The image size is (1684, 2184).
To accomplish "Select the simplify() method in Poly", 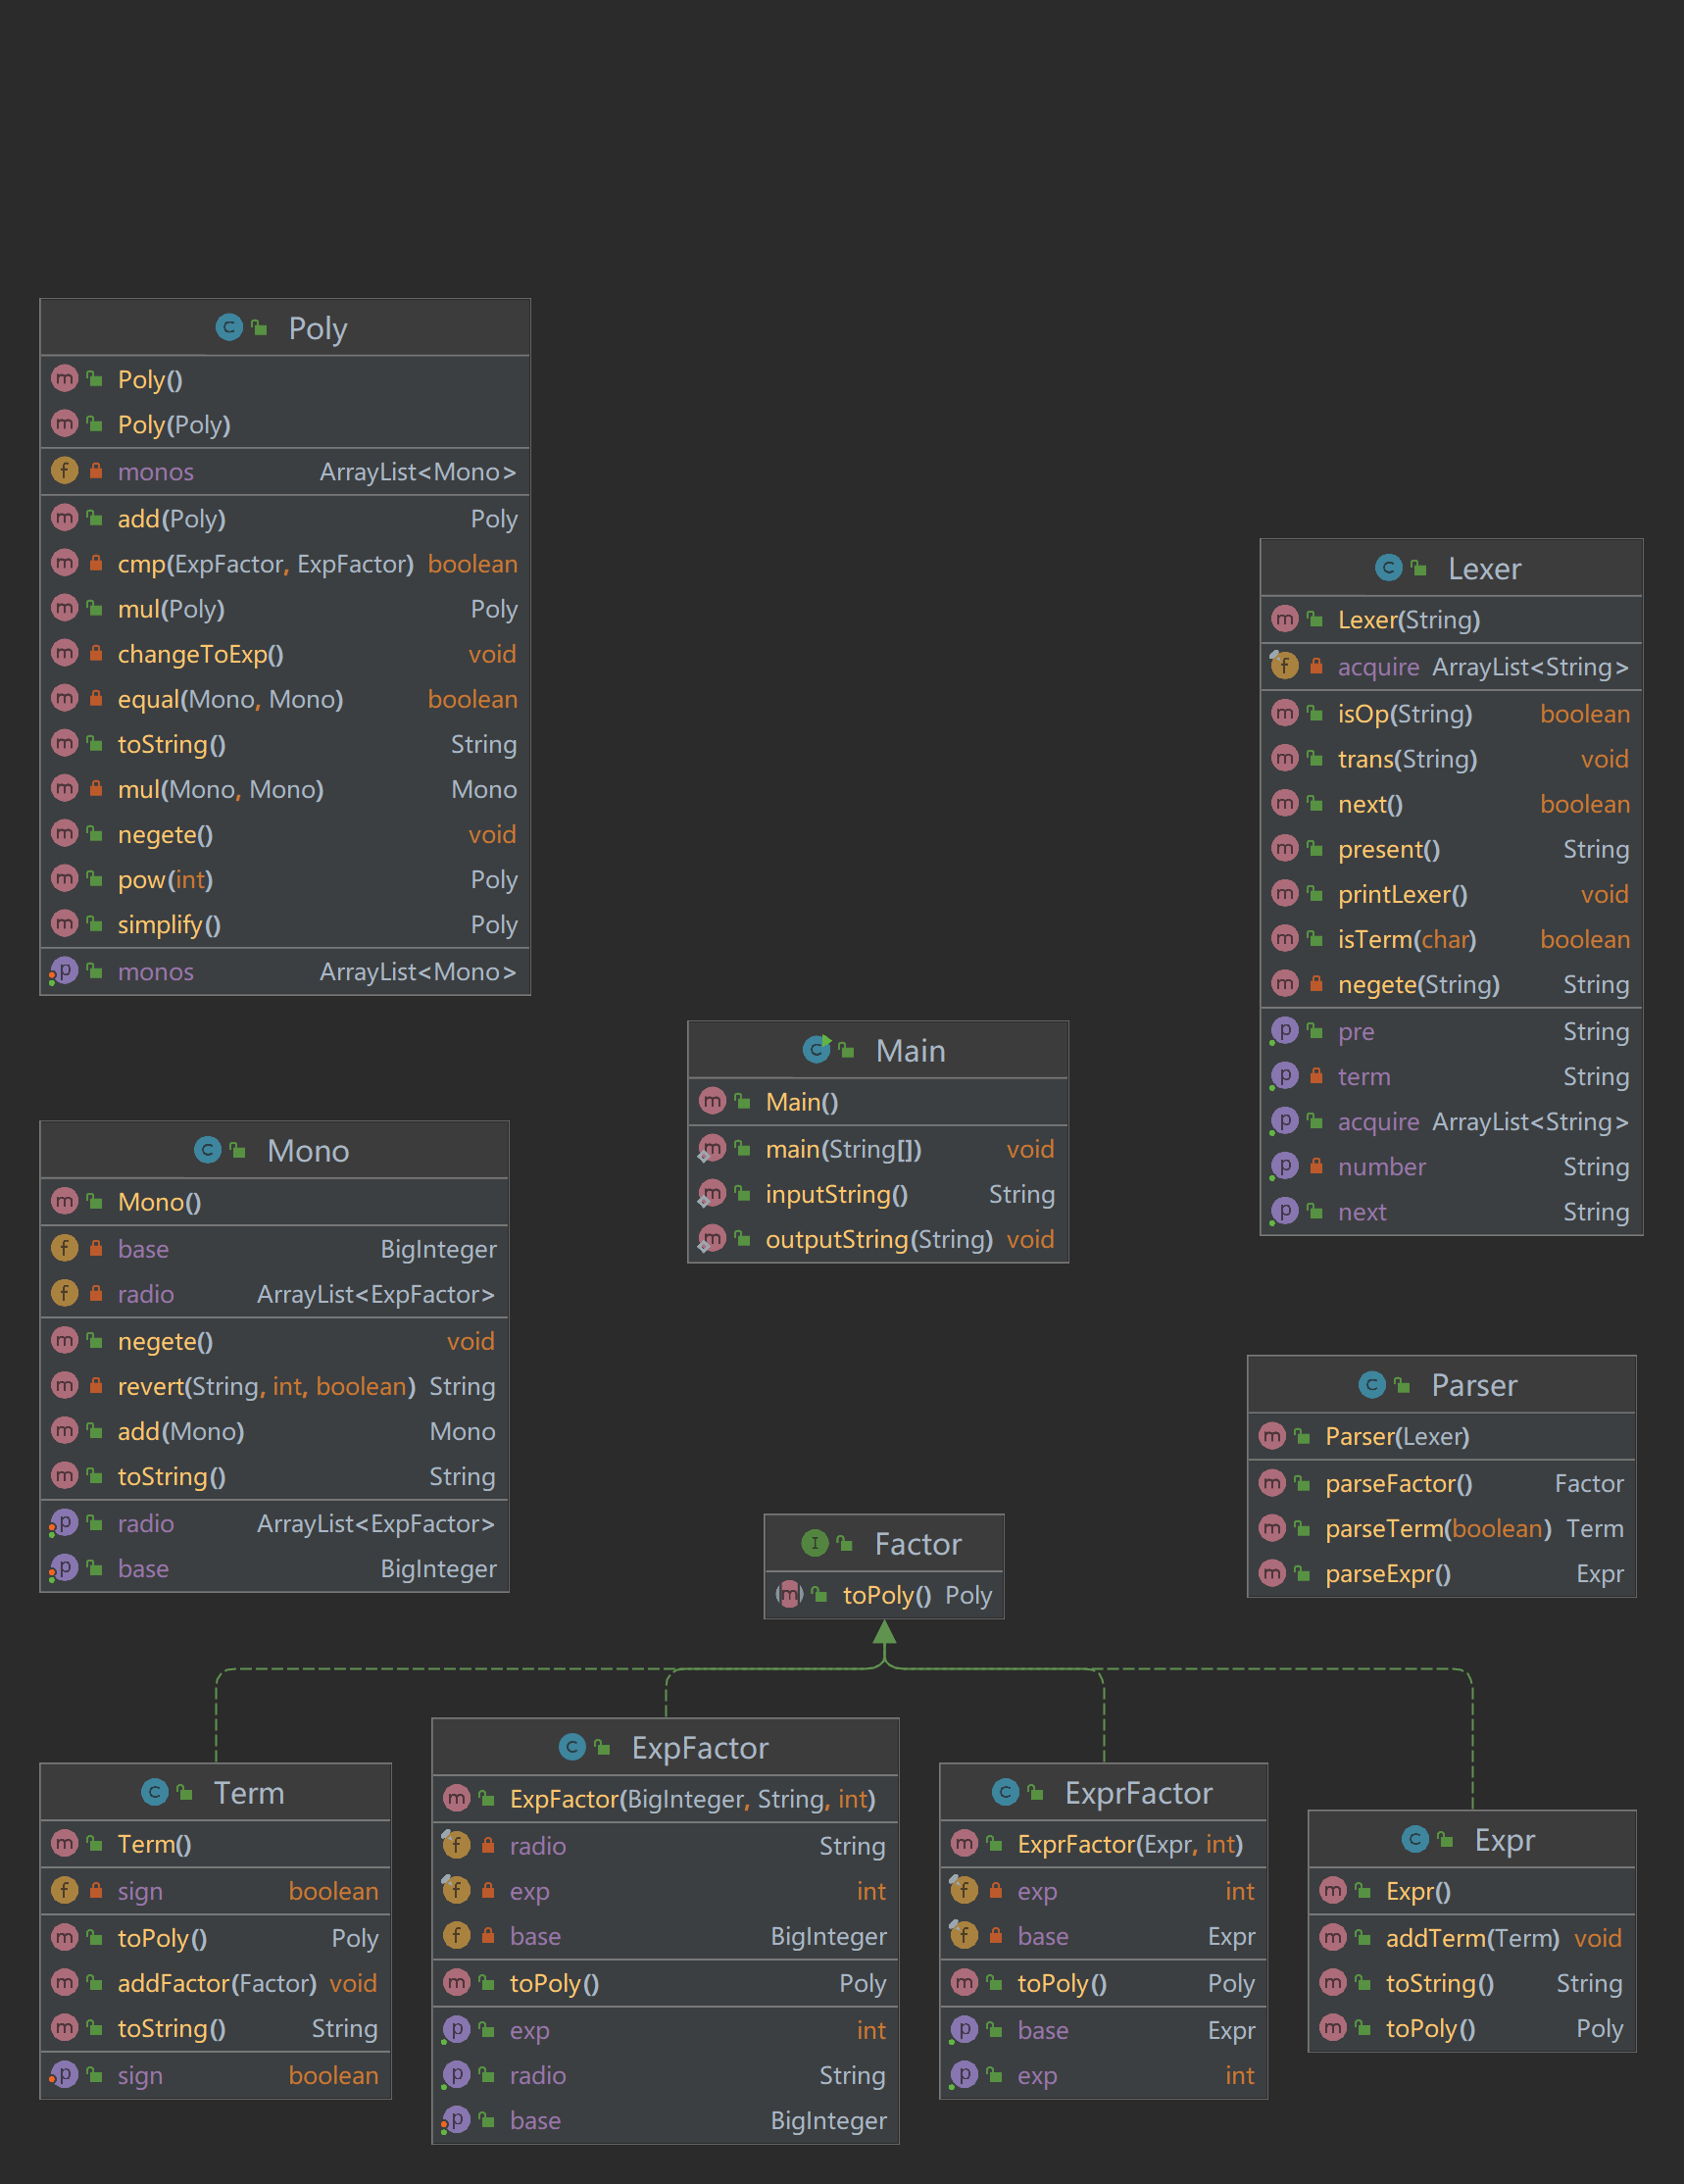I will click(169, 925).
